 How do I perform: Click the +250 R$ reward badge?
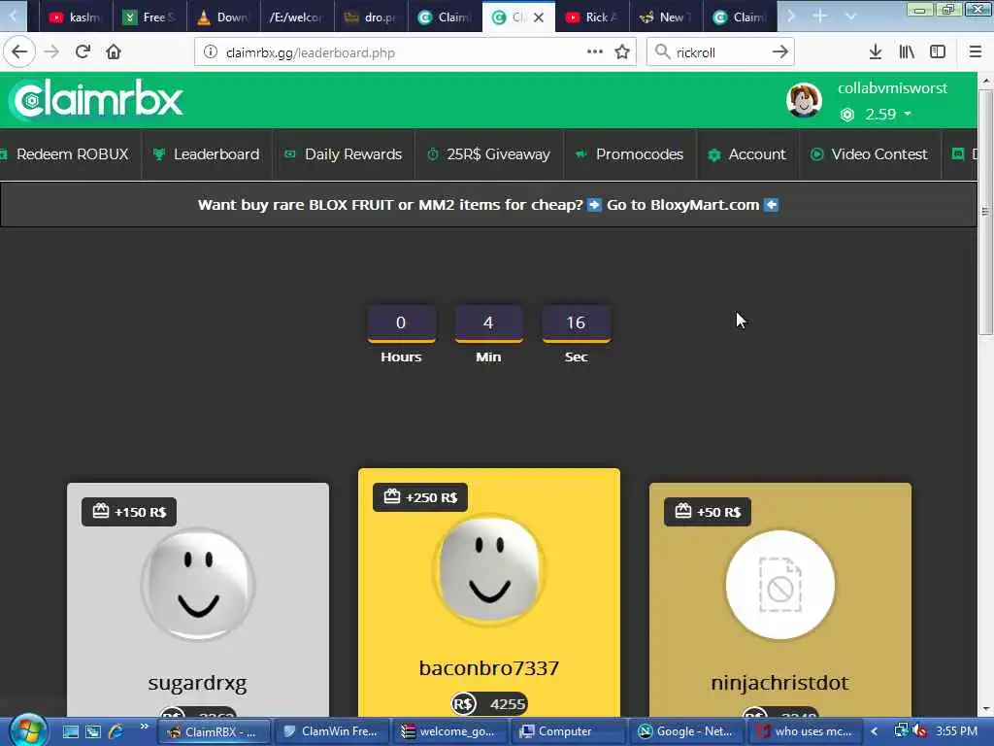420,497
